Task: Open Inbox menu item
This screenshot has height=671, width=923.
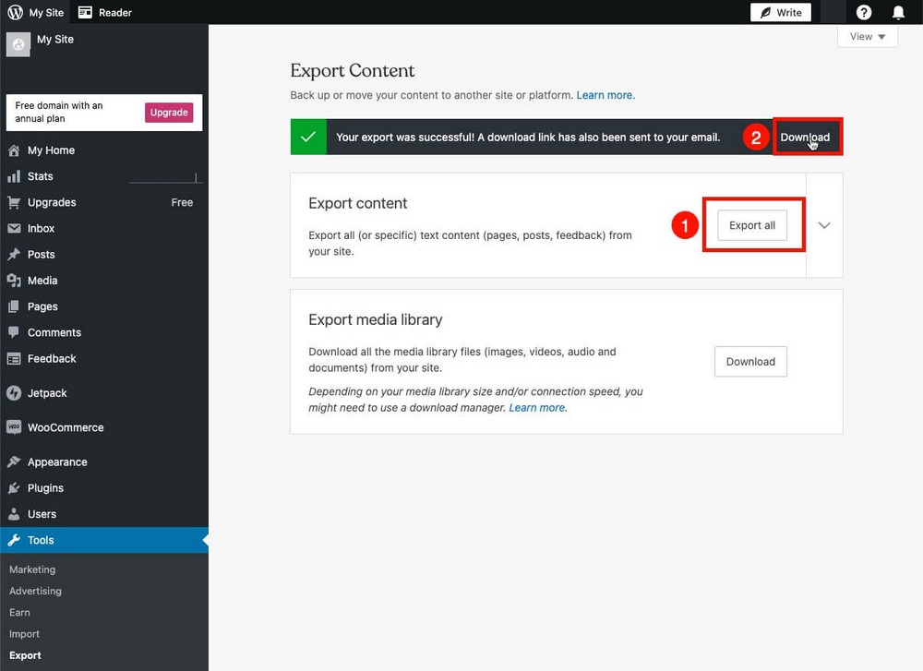Action: (104, 228)
